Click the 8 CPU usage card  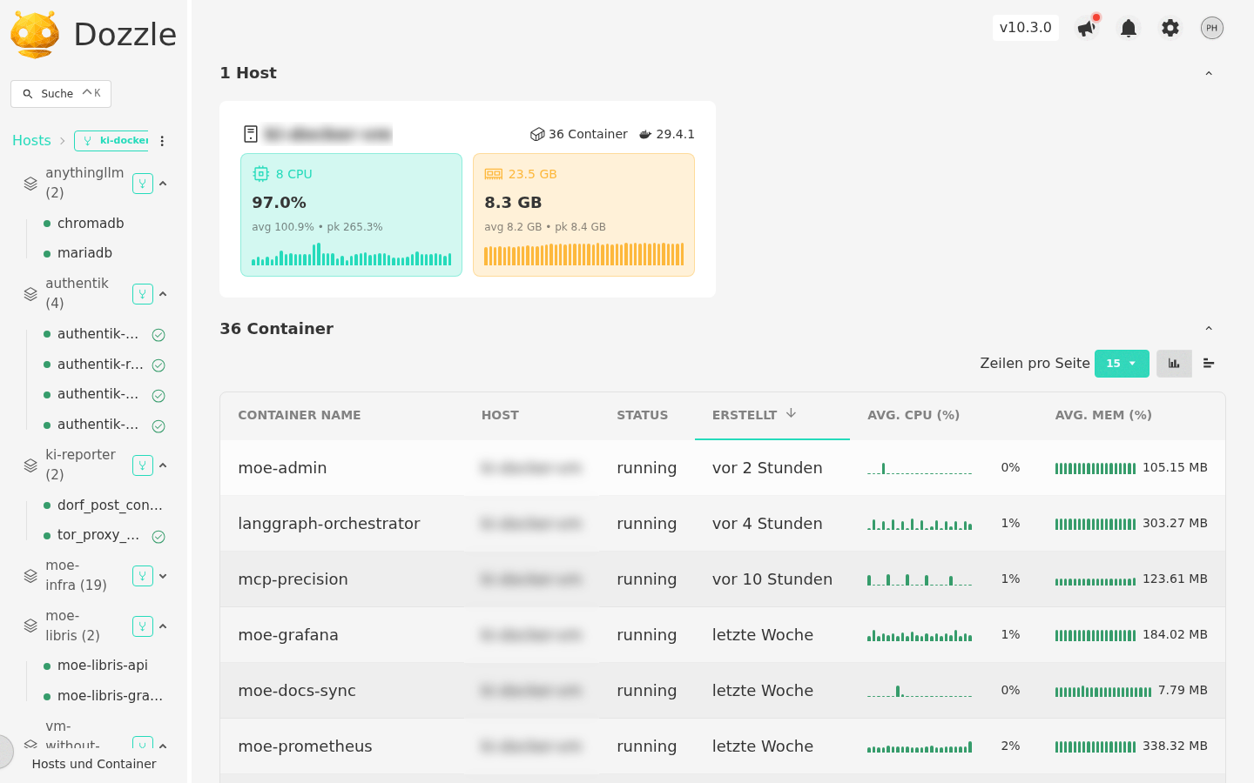tap(351, 215)
